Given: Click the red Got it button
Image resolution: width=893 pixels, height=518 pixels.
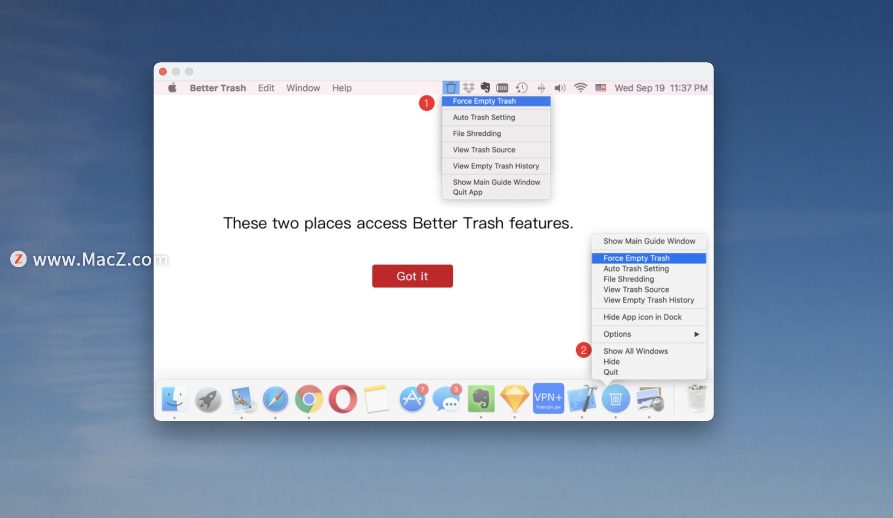Looking at the screenshot, I should pos(412,276).
